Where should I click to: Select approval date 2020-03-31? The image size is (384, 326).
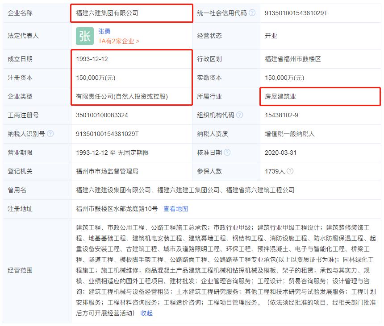[x=281, y=153]
